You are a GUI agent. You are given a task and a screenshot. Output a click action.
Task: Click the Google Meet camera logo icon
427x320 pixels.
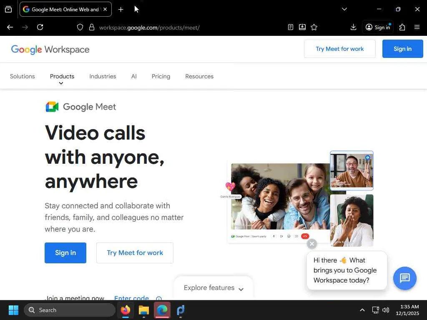pos(52,107)
